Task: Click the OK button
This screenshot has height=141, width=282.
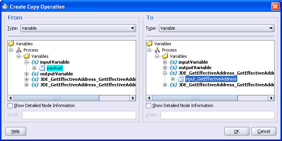Action: (237, 131)
